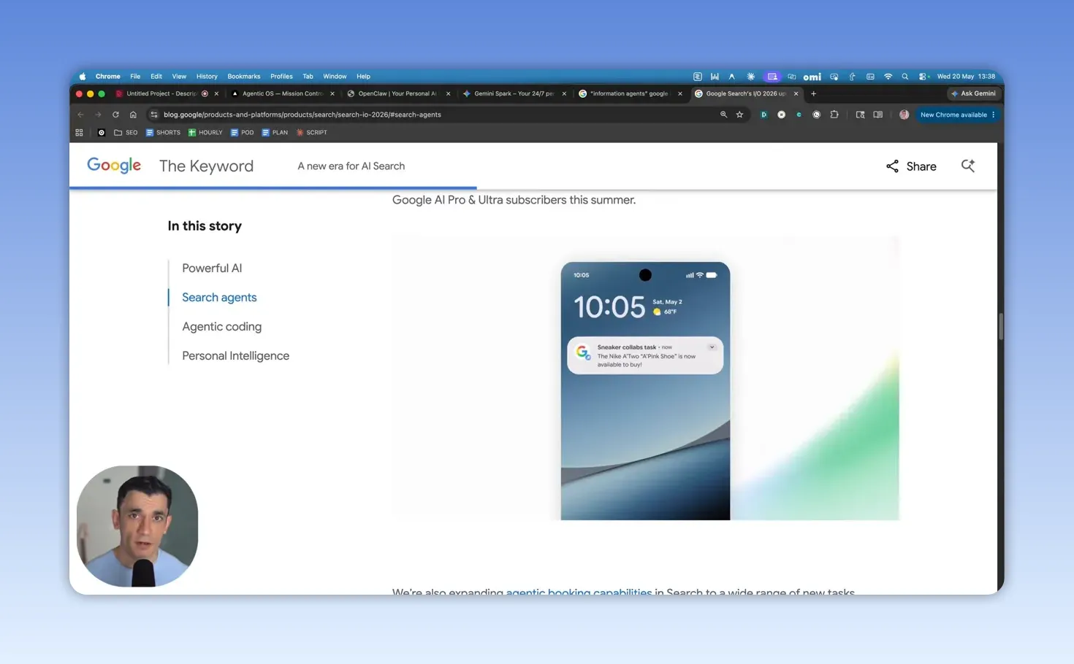Open the New Chrome available menu
Viewport: 1074px width, 664px height.
coord(957,115)
